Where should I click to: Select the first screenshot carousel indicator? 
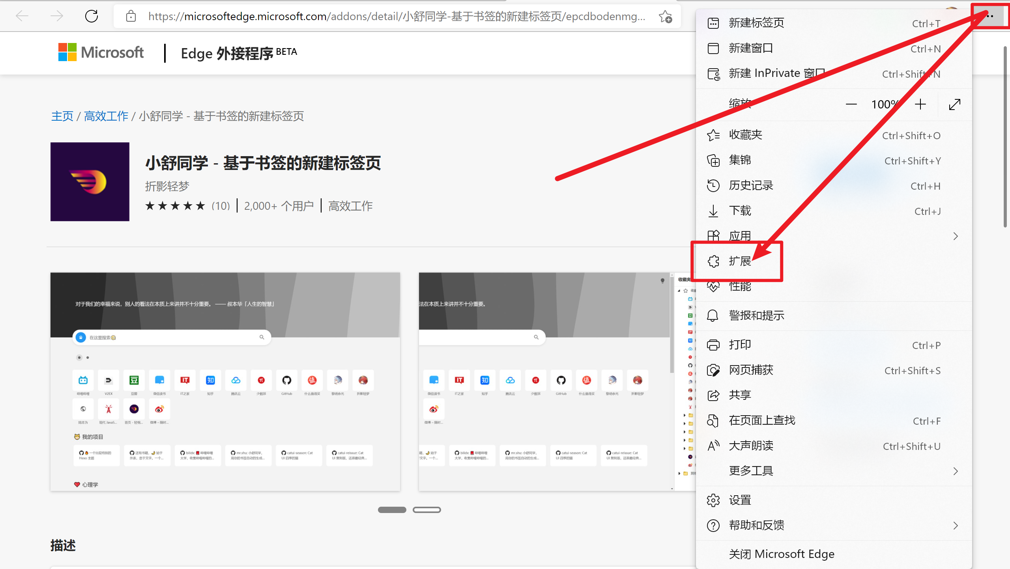click(x=392, y=510)
